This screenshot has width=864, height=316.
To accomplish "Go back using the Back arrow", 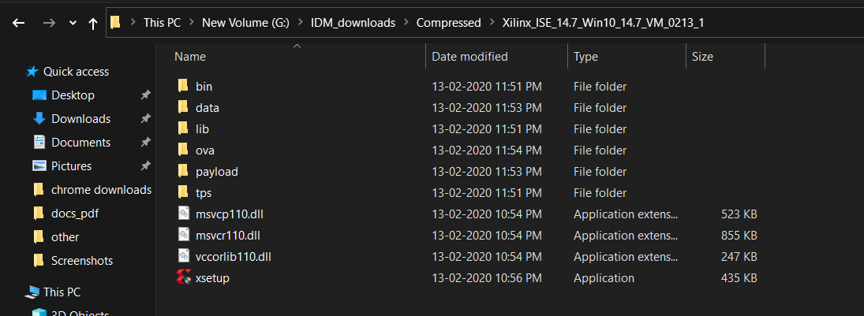I will [x=19, y=23].
